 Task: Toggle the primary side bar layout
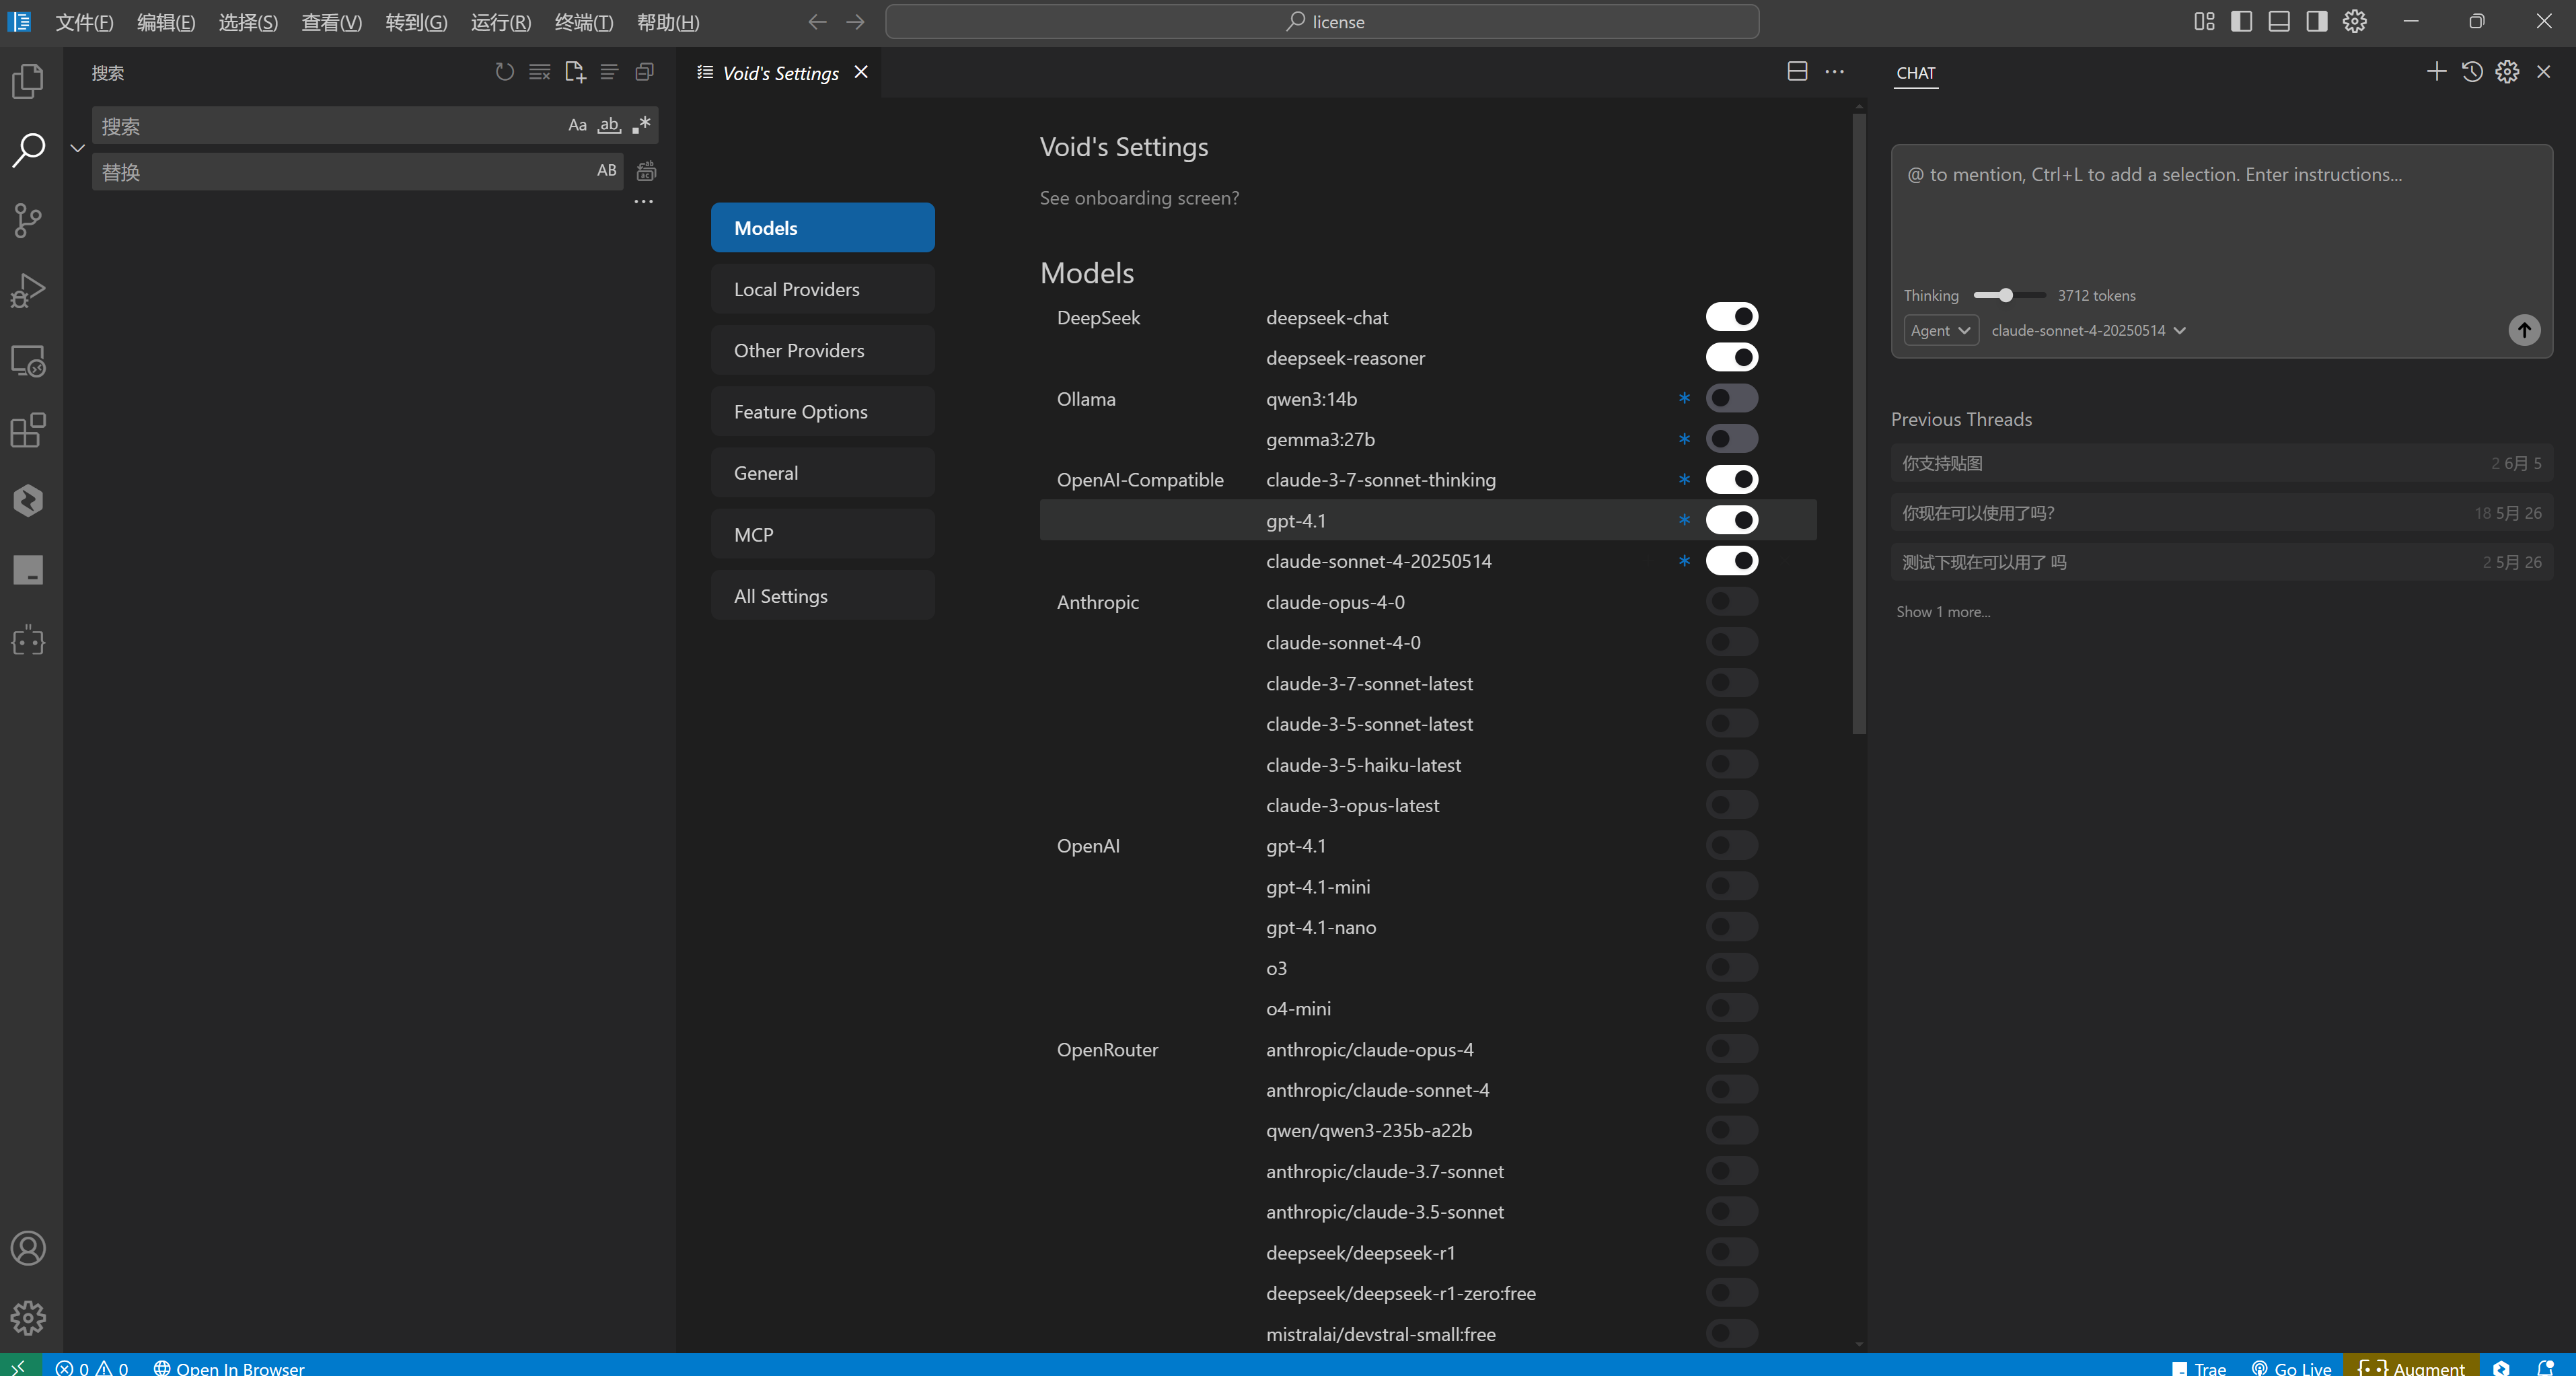pos(2241,22)
